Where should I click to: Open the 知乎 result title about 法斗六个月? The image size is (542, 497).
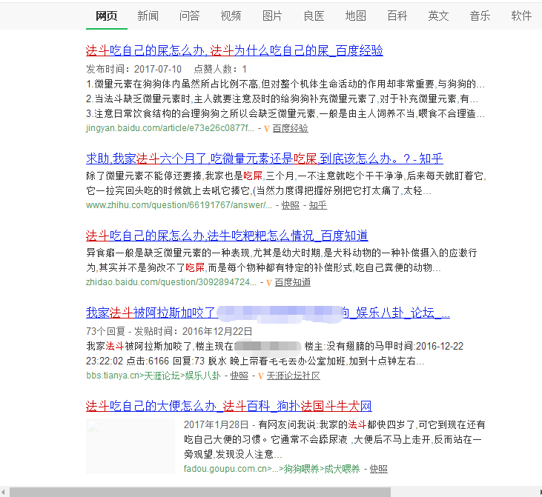265,159
